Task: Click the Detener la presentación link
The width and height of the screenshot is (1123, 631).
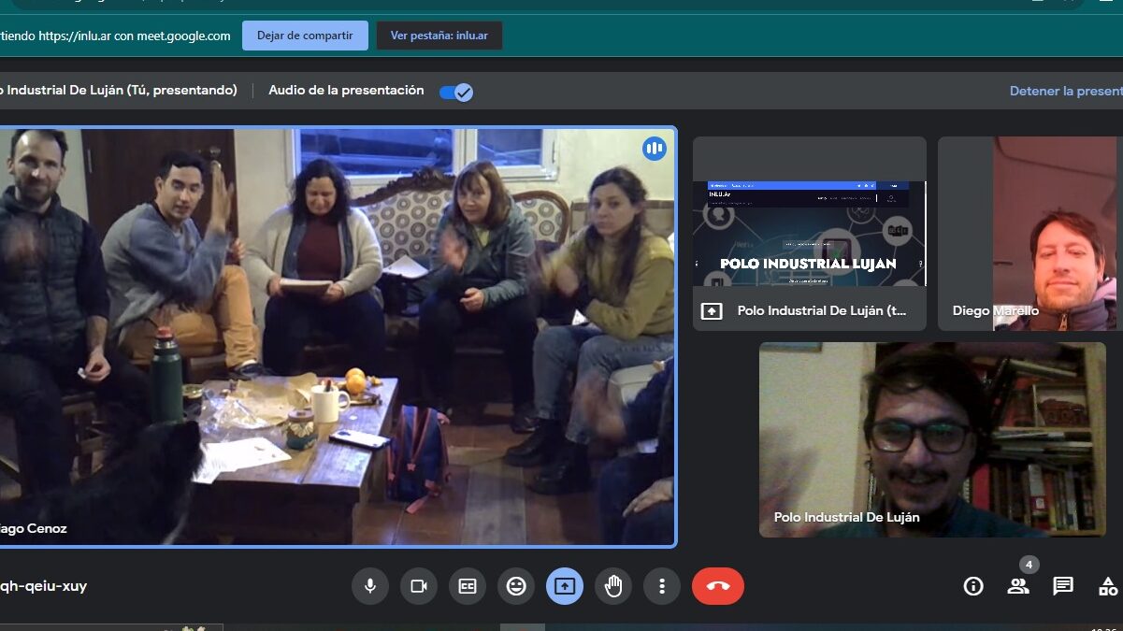Action: tap(1065, 92)
